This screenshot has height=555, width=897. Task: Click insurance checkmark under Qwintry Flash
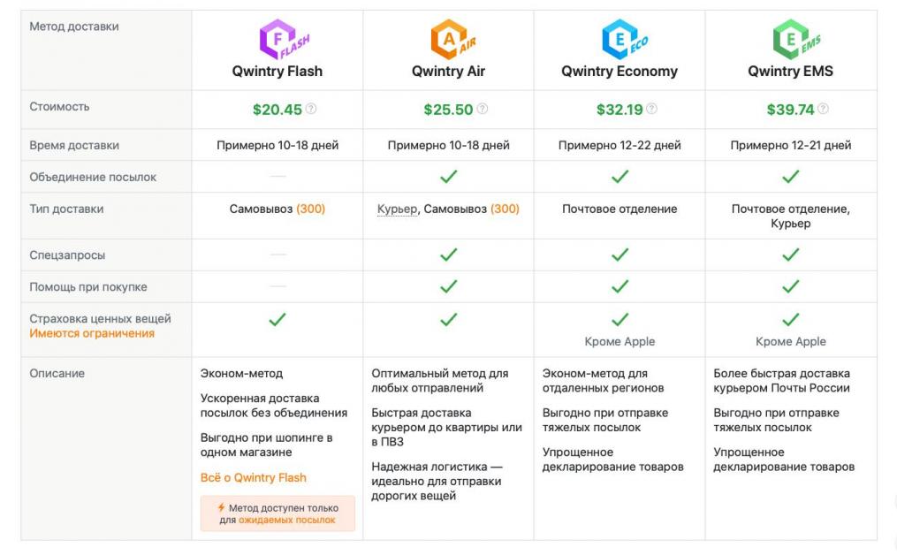(277, 319)
